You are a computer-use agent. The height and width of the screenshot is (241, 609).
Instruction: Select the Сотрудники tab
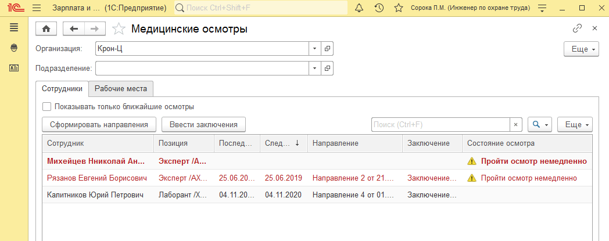coord(62,89)
